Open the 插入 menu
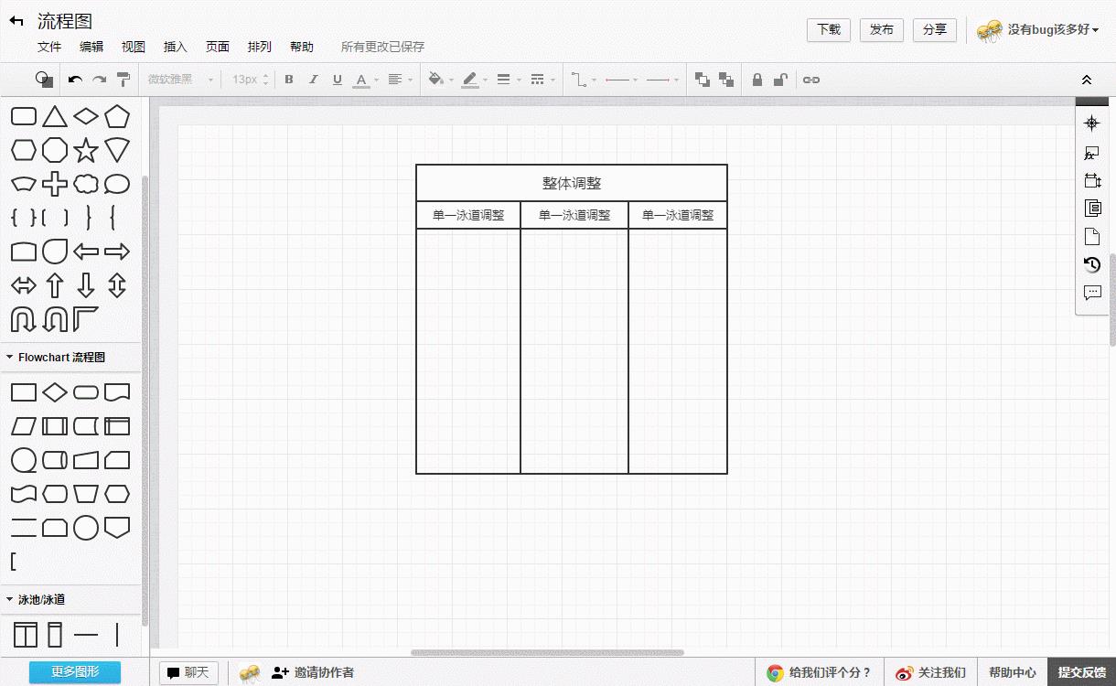This screenshot has height=686, width=1116. pos(175,47)
